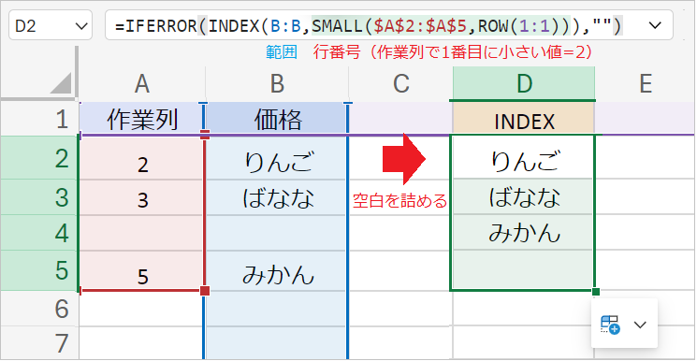Select column E header
The image size is (697, 361).
(x=645, y=84)
